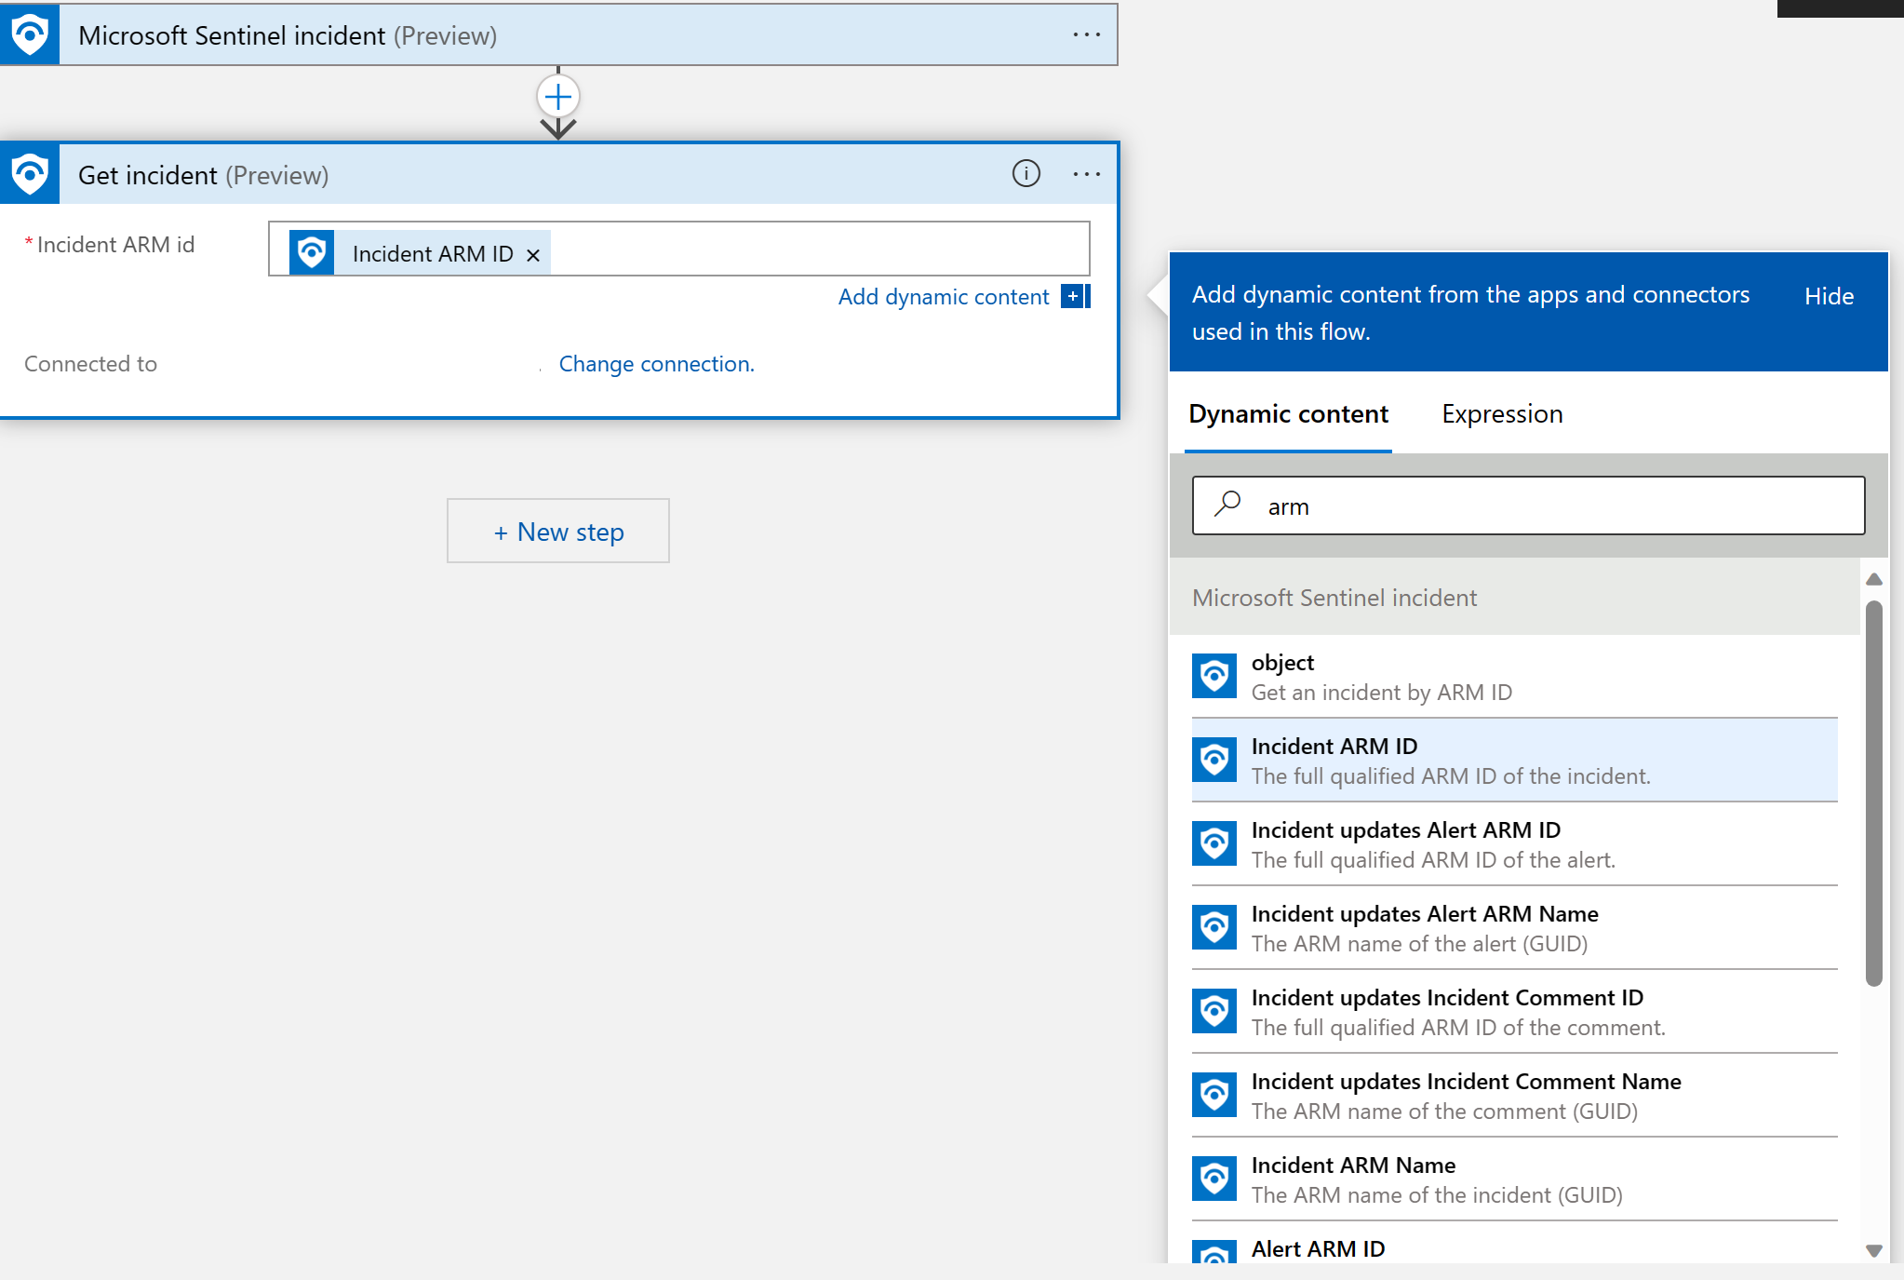
Task: Open the Get incident ellipsis menu
Action: click(1086, 174)
